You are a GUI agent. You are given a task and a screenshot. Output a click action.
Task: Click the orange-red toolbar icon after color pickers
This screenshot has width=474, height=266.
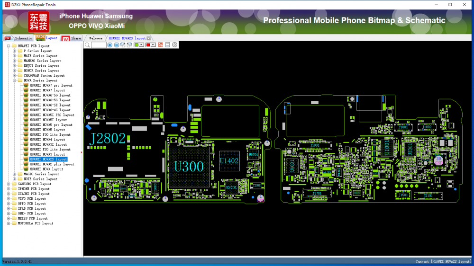tap(161, 45)
